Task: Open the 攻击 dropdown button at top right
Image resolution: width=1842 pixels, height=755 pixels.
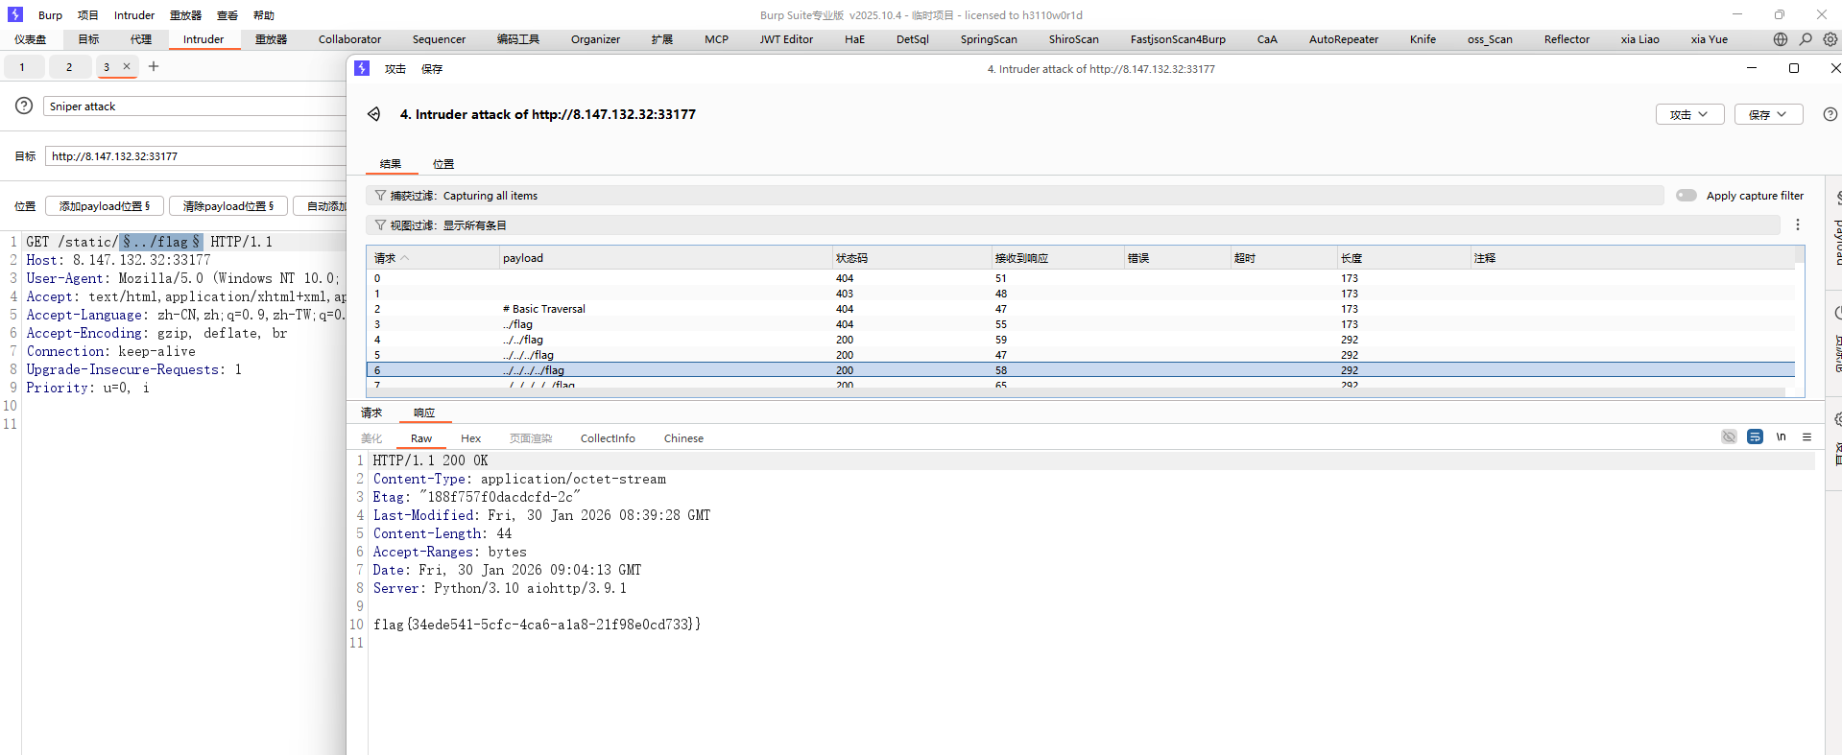Action: click(x=1689, y=114)
